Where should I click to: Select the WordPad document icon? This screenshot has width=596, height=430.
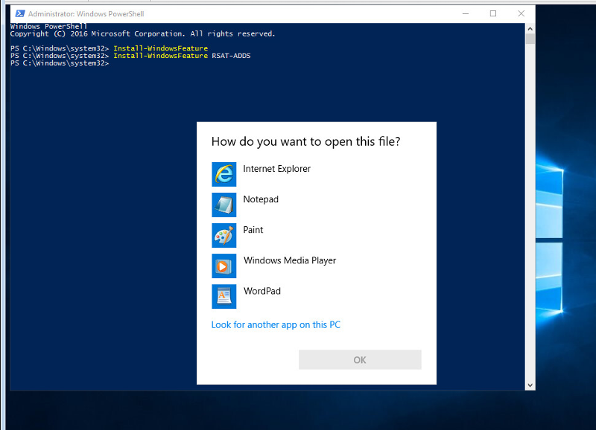223,296
